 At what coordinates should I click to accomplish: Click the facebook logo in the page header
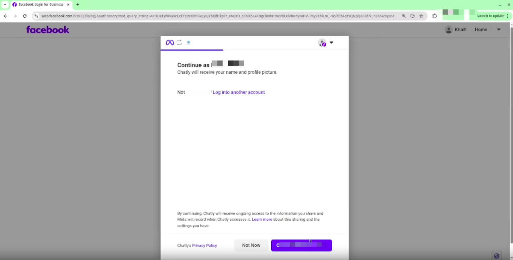pos(48,30)
